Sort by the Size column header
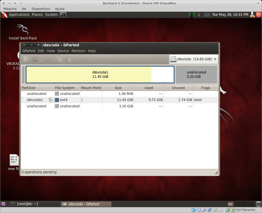The image size is (262, 213). point(118,88)
